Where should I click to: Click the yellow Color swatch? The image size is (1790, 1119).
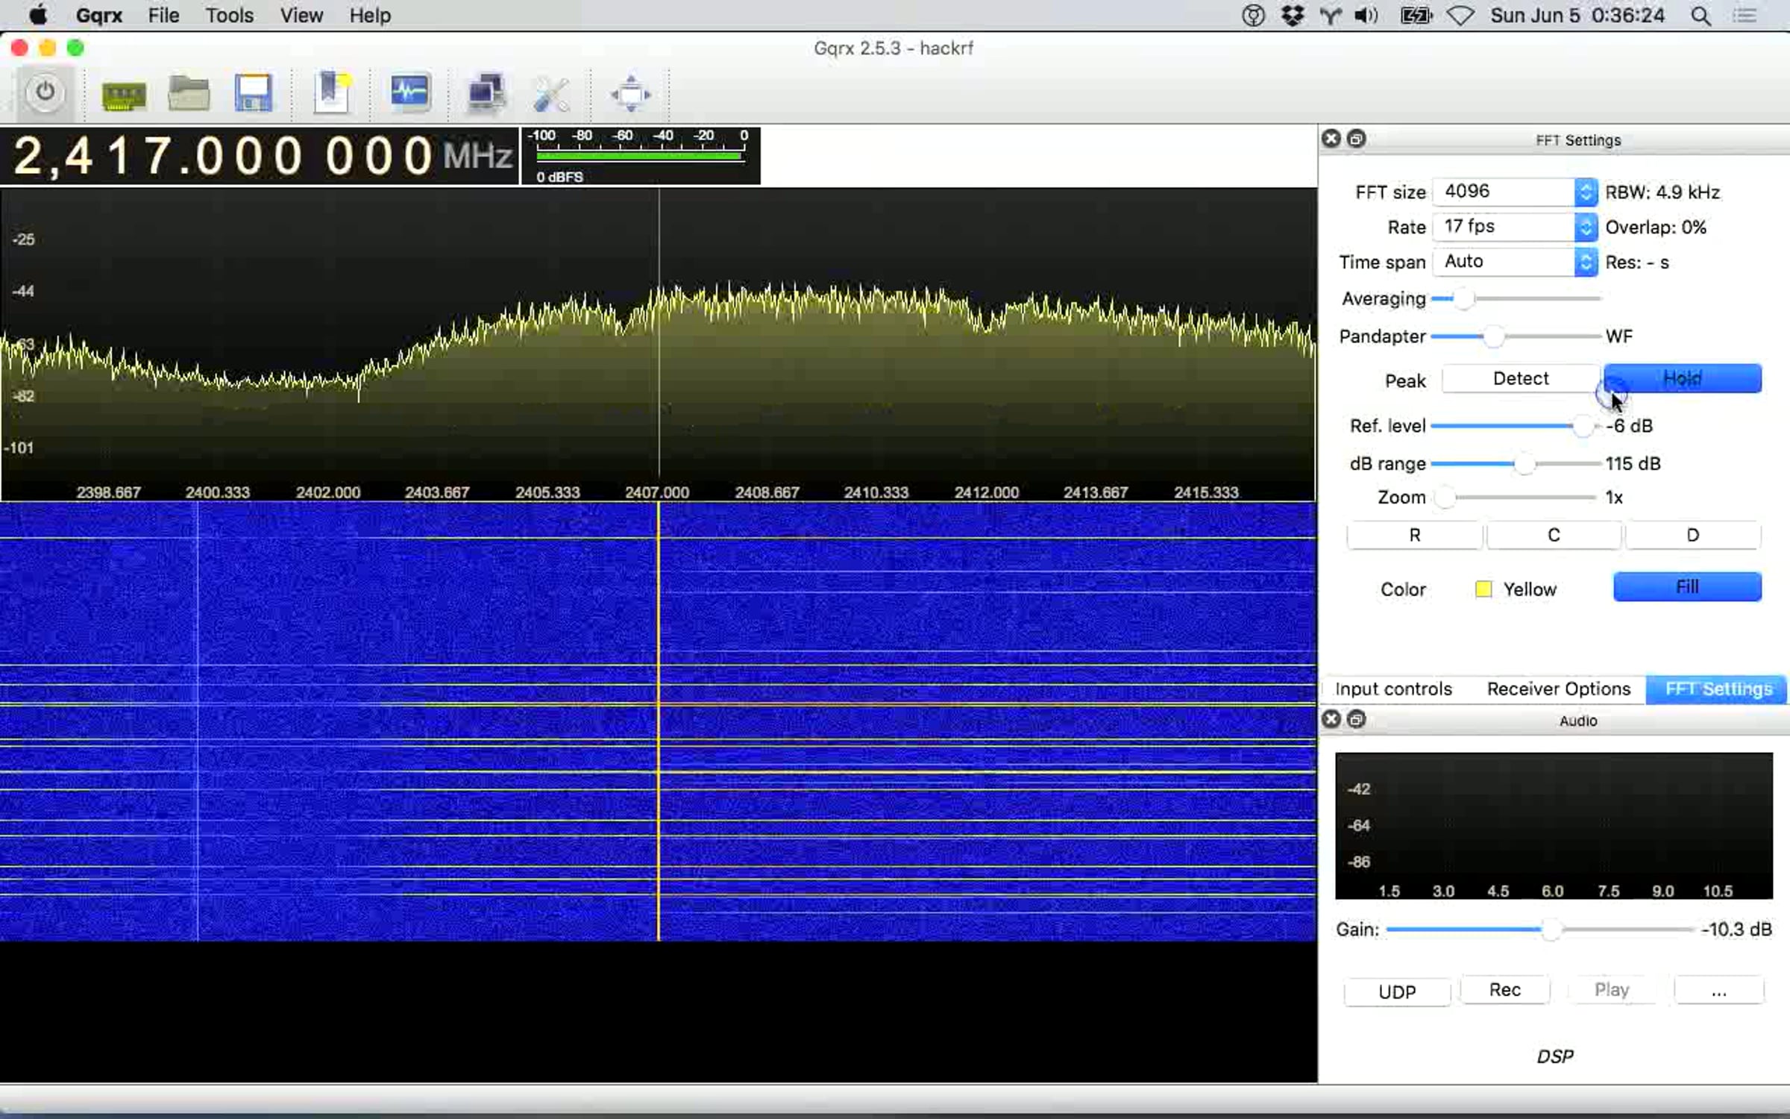tap(1483, 589)
